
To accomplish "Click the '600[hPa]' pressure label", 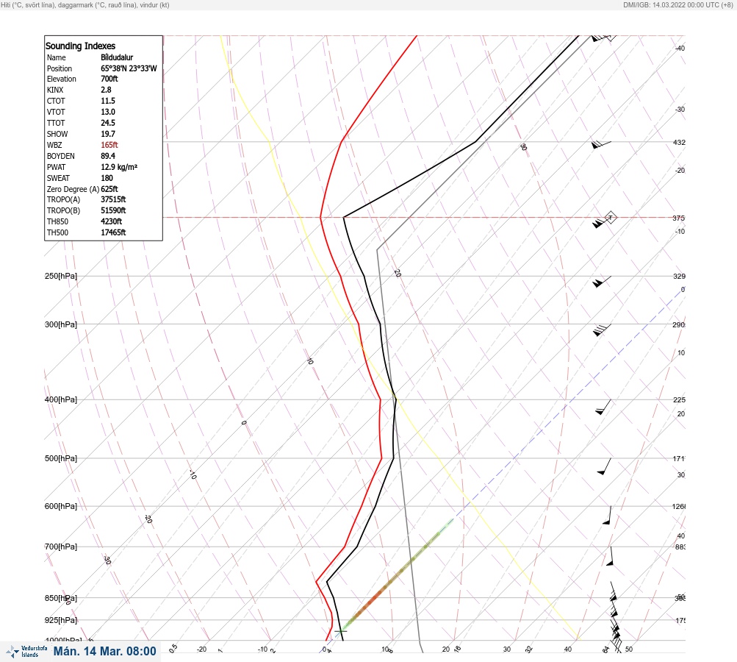I will tap(61, 506).
